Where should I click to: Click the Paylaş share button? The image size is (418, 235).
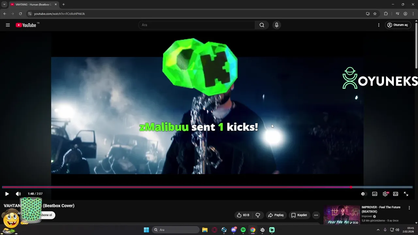click(x=276, y=215)
